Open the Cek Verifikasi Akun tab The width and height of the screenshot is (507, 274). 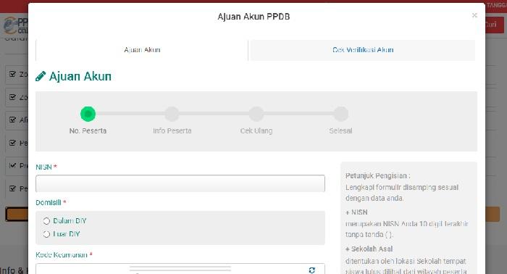pos(363,50)
